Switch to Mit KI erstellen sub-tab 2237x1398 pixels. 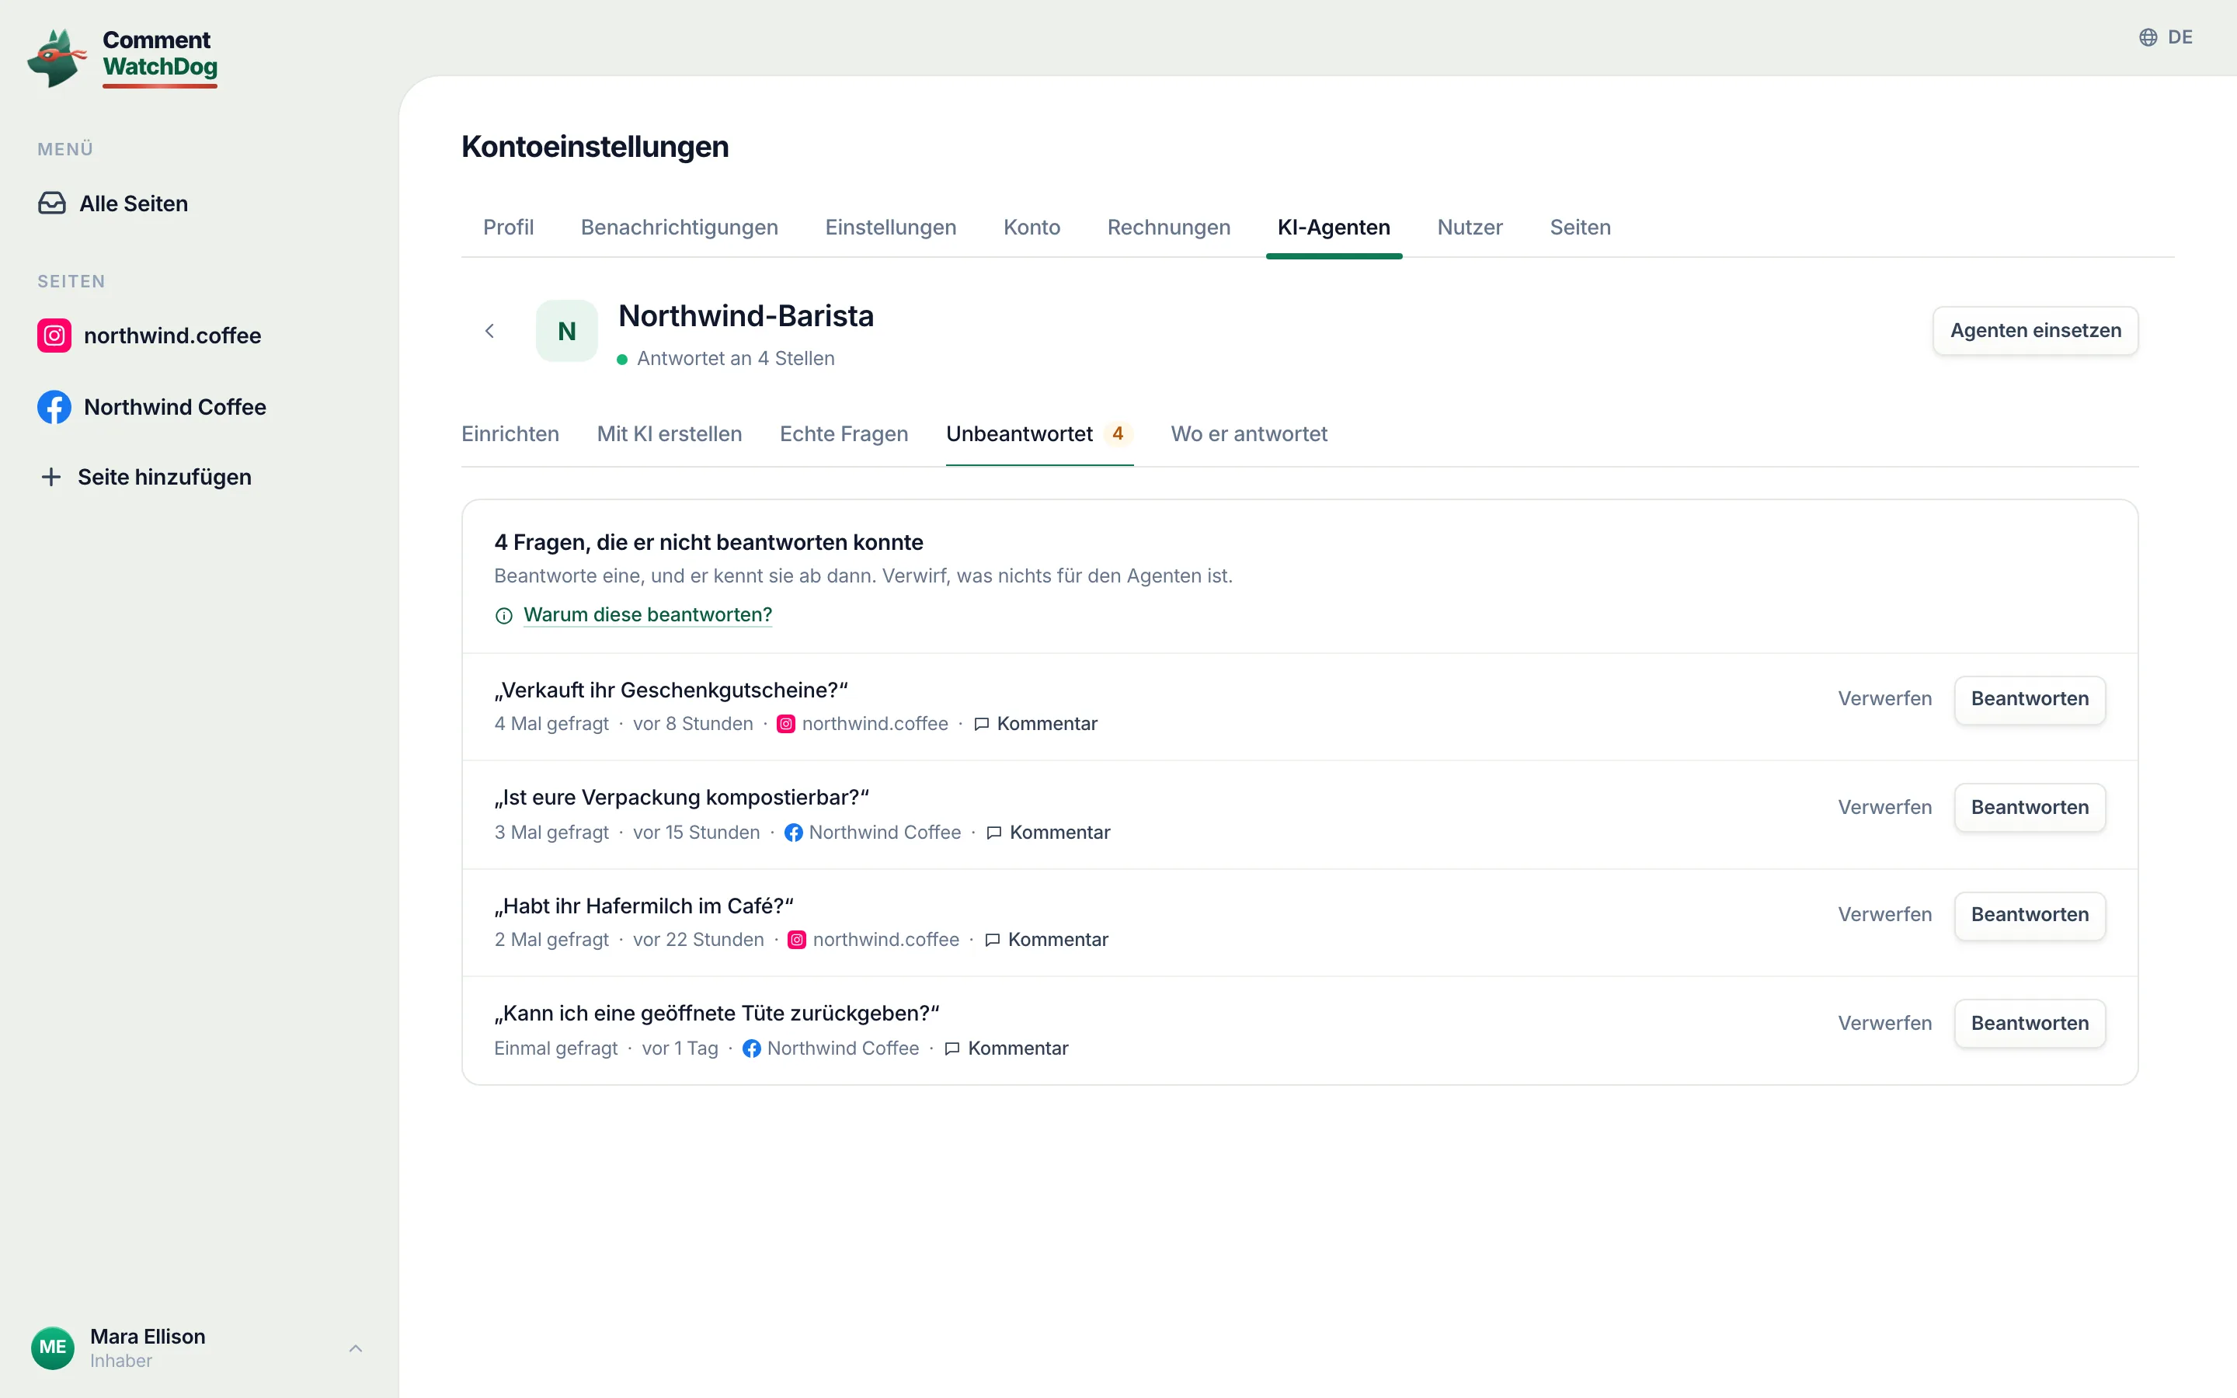coord(670,435)
